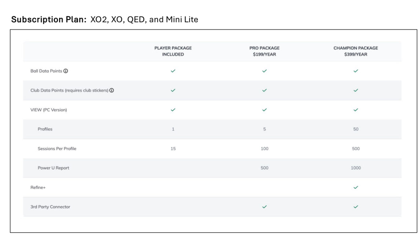Image resolution: width=420 pixels, height=243 pixels.
Task: Click the info icon beside Club Data Points
Action: [x=112, y=91]
